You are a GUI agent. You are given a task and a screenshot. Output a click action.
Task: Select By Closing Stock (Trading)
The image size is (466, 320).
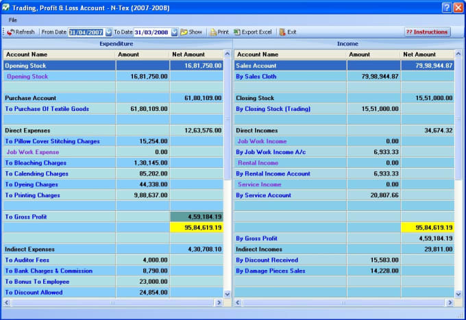pos(344,109)
